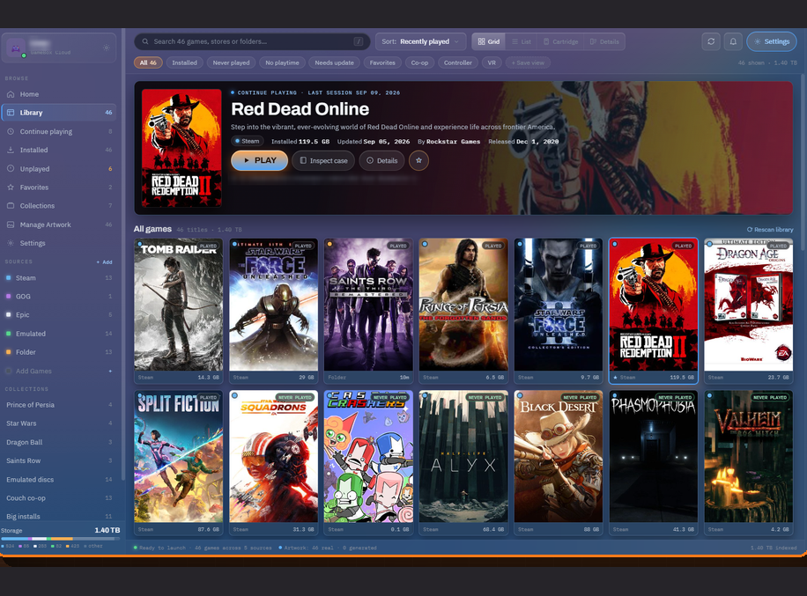Select the Castle Crashers card
The height and width of the screenshot is (596, 807).
coord(368,463)
